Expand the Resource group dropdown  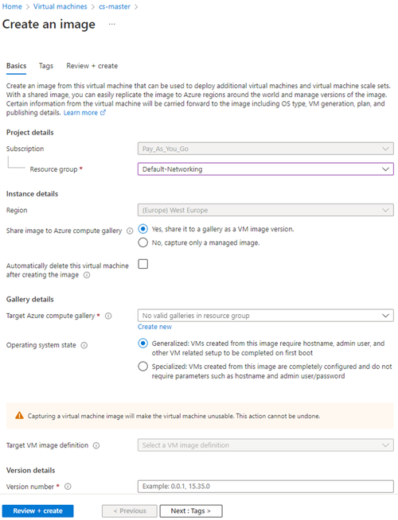pos(266,169)
